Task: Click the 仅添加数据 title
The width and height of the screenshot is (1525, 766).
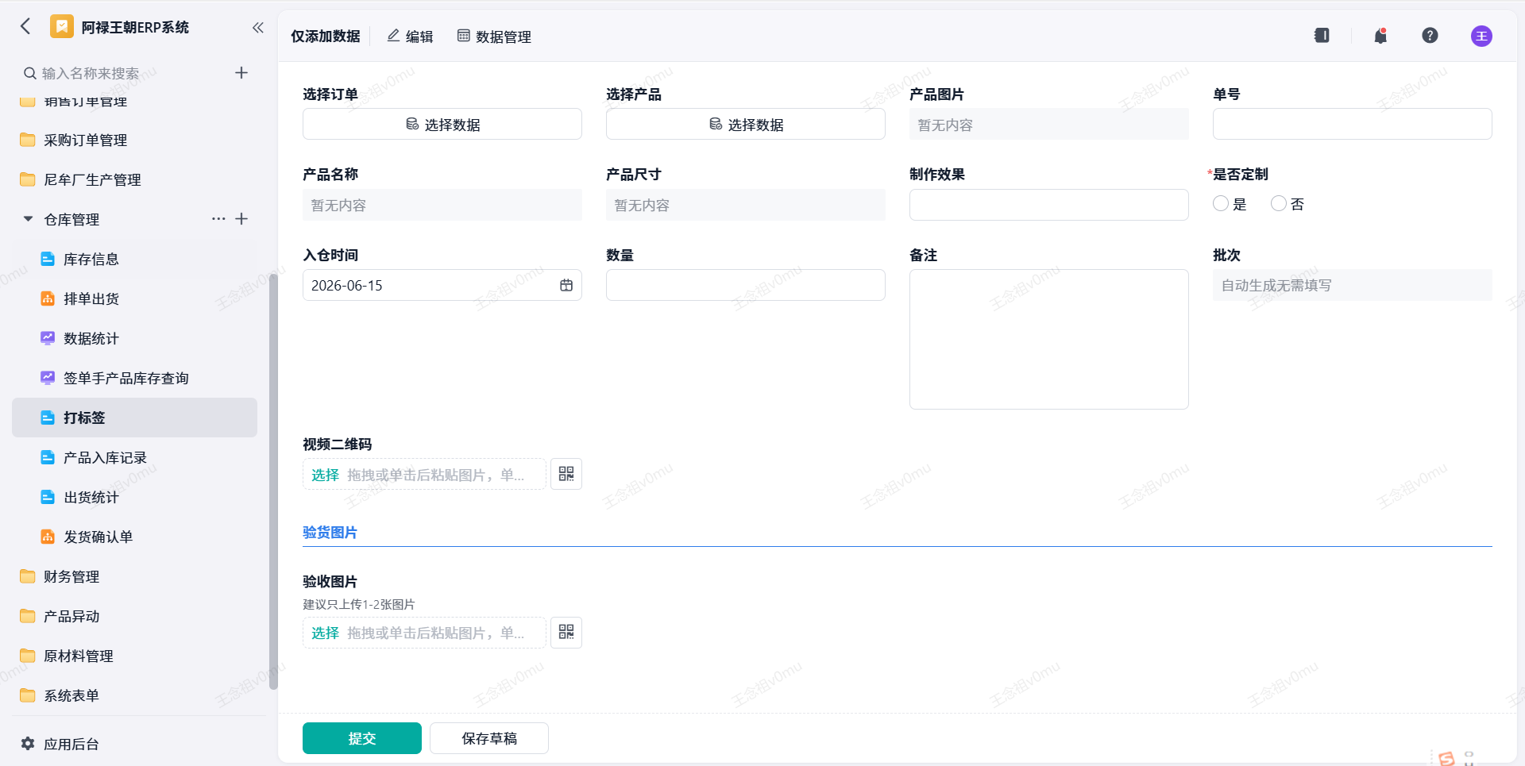Action: coord(325,37)
